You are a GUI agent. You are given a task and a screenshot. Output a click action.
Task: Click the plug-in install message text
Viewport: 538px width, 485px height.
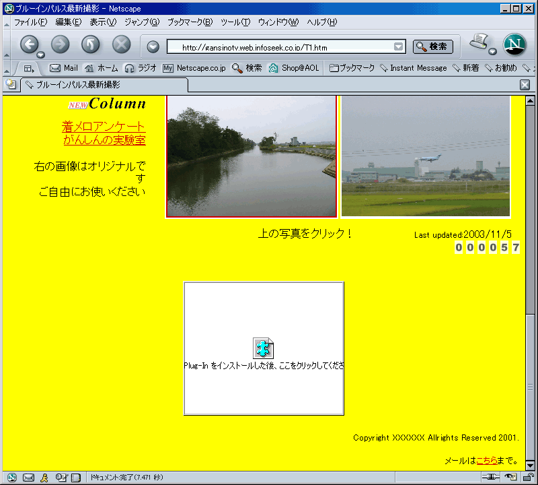[264, 366]
